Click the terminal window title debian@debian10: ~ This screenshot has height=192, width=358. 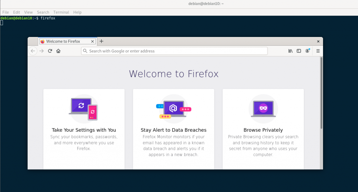[x=206, y=3]
